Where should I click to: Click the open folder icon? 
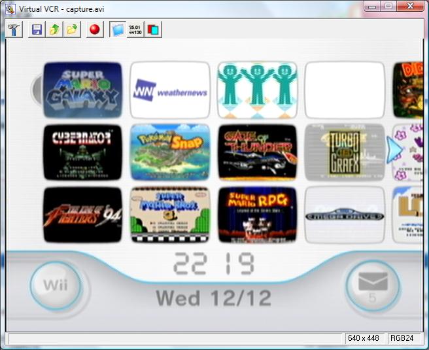point(72,29)
